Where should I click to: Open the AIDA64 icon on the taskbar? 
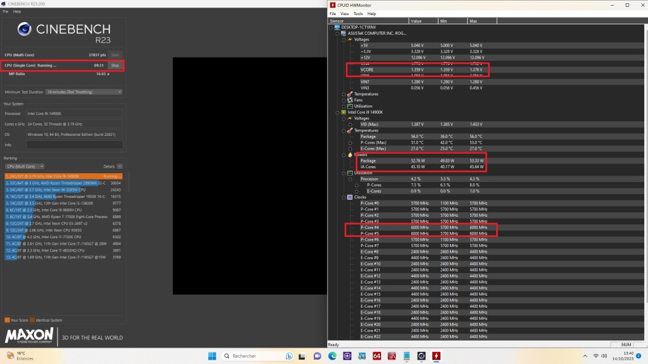coord(377,356)
